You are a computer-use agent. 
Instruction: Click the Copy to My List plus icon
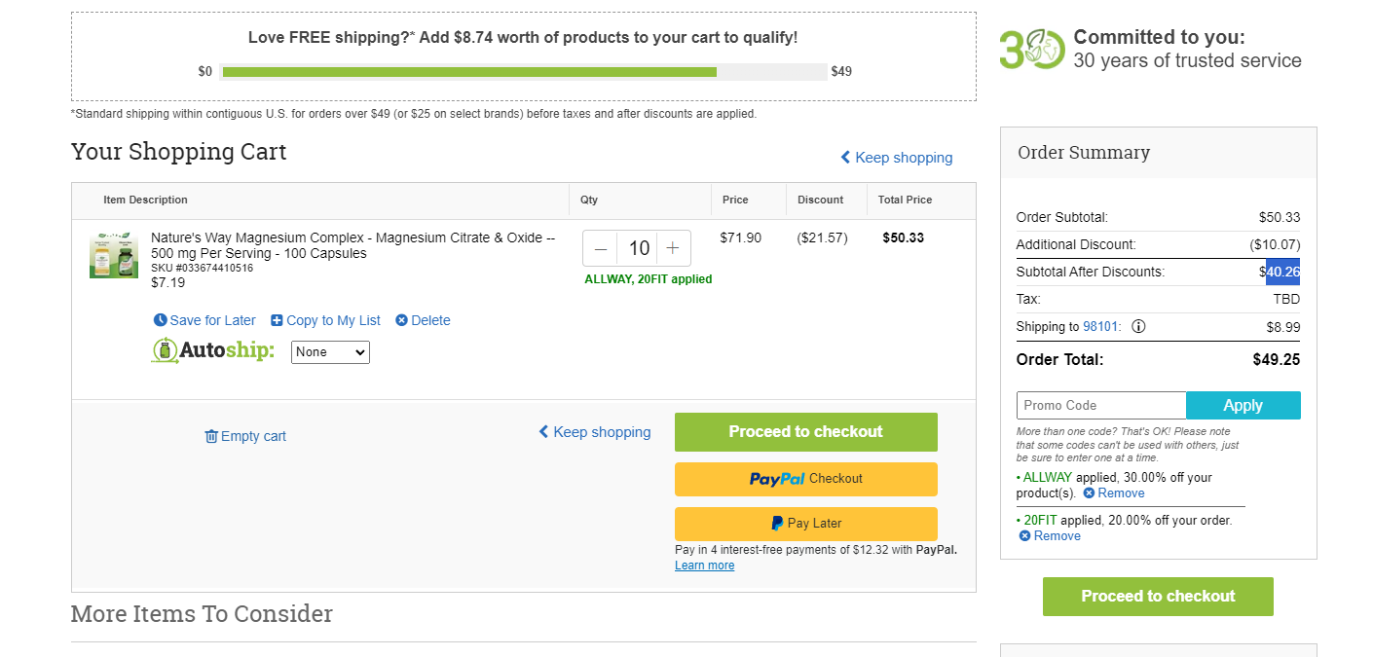(277, 320)
